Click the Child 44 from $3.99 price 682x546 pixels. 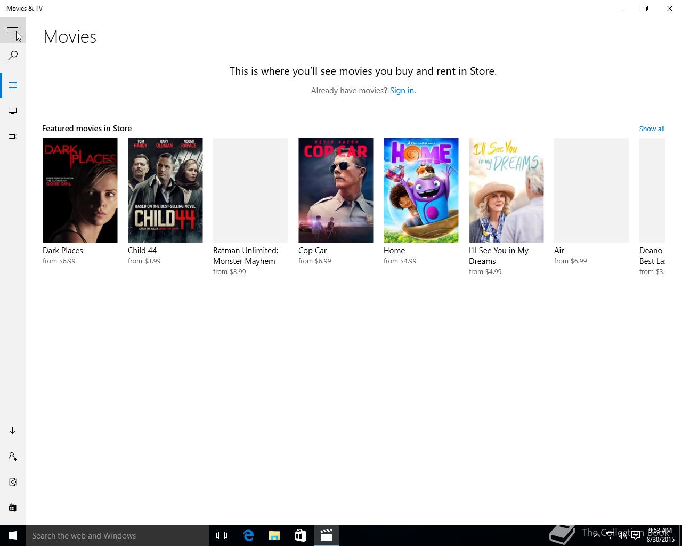(144, 261)
